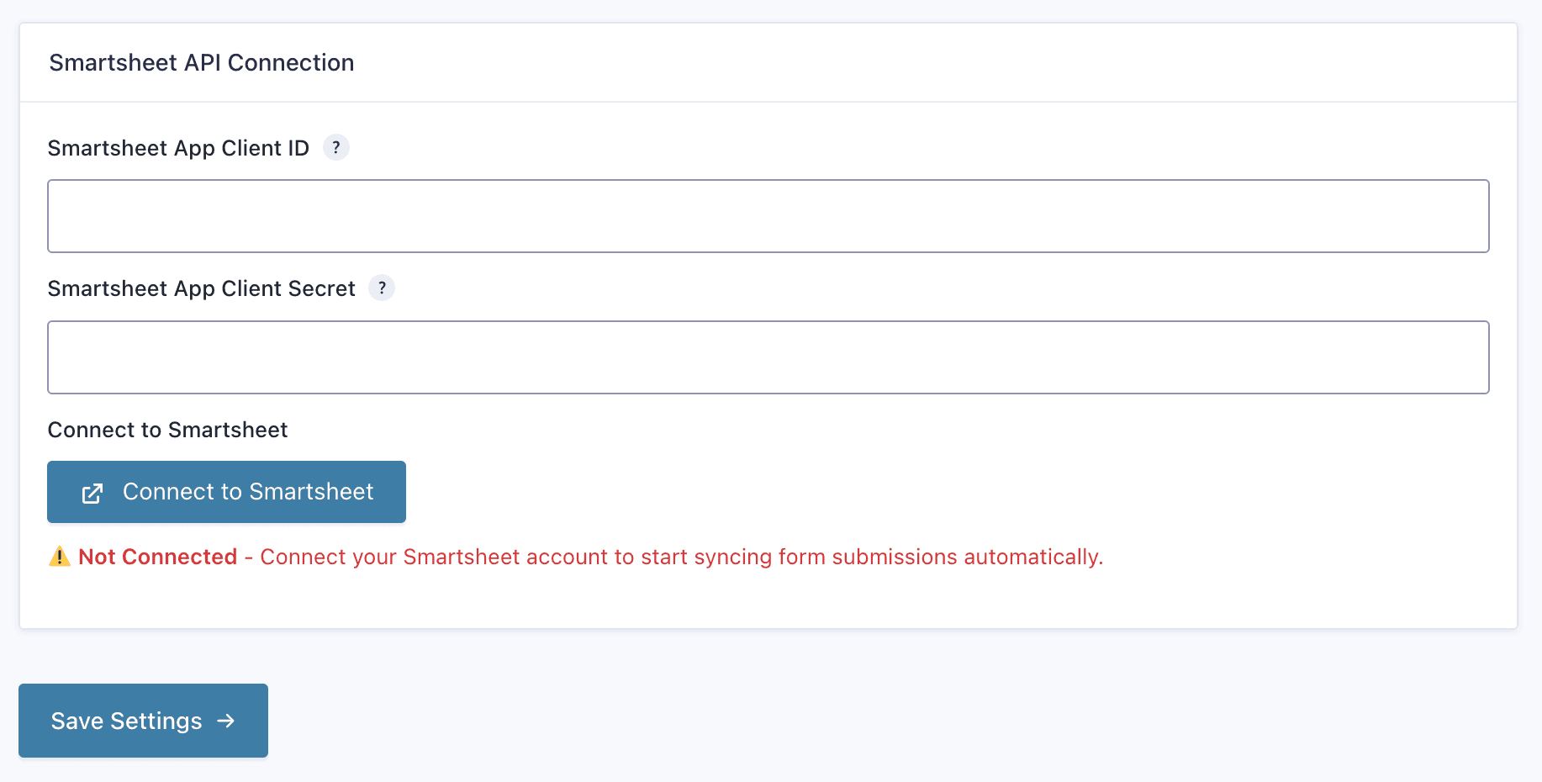Image resolution: width=1542 pixels, height=782 pixels.
Task: Focus the Smartsheet App Client ID field
Action: pyautogui.click(x=768, y=216)
